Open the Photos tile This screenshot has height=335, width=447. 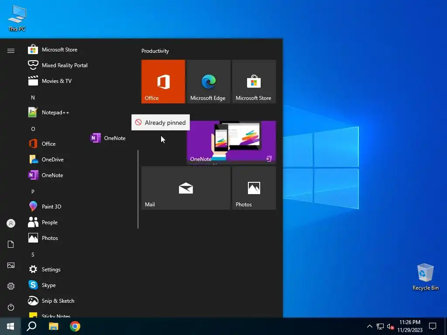pyautogui.click(x=254, y=188)
